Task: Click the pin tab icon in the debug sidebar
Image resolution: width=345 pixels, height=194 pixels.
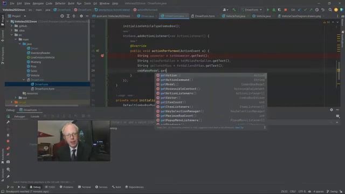Action: 8,177
